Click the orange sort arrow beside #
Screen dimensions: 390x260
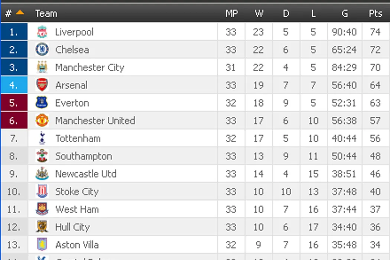pyautogui.click(x=20, y=13)
